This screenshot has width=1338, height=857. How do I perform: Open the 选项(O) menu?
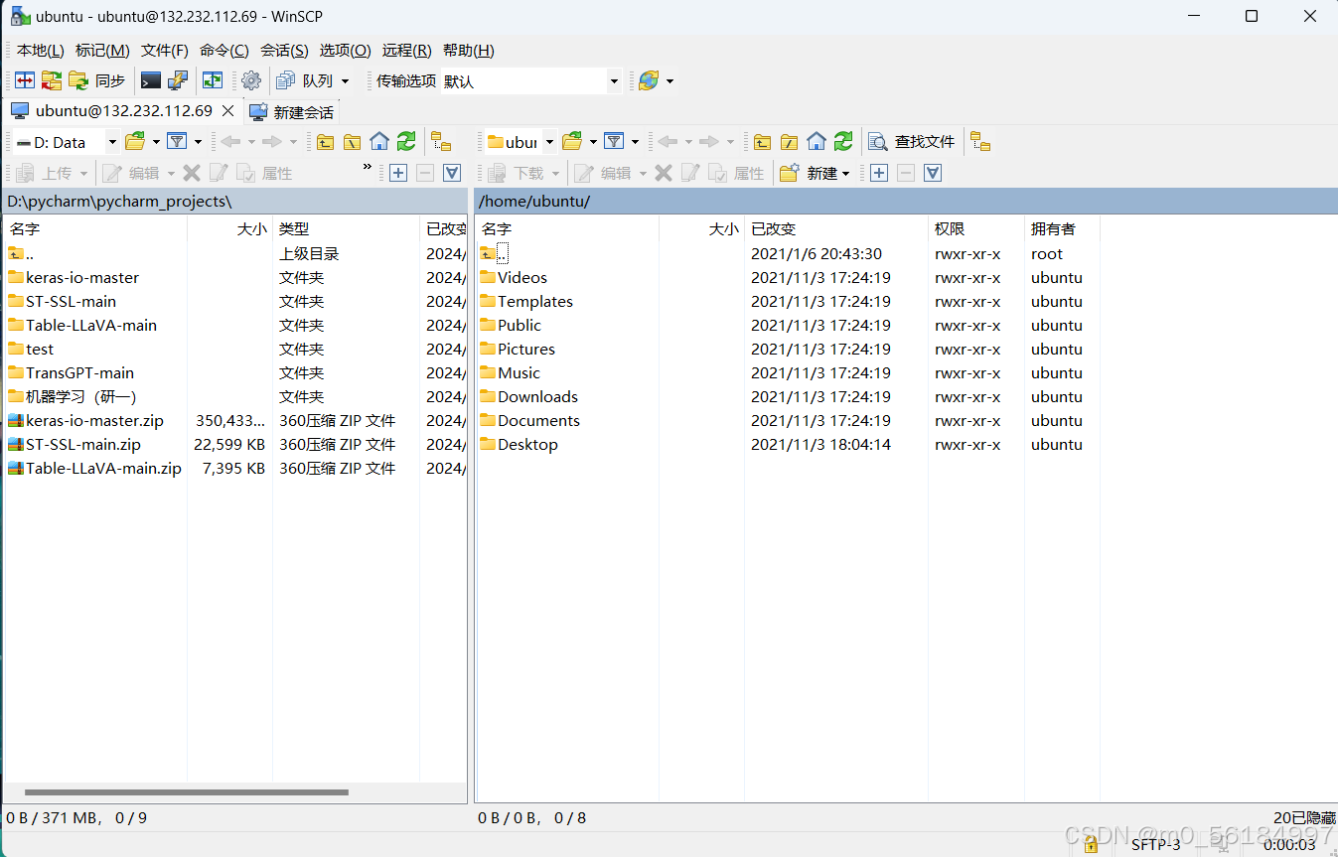click(345, 51)
